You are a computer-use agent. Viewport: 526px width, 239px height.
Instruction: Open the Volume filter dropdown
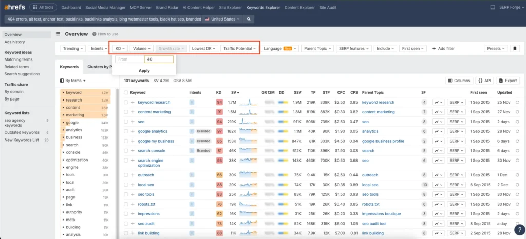(x=142, y=49)
